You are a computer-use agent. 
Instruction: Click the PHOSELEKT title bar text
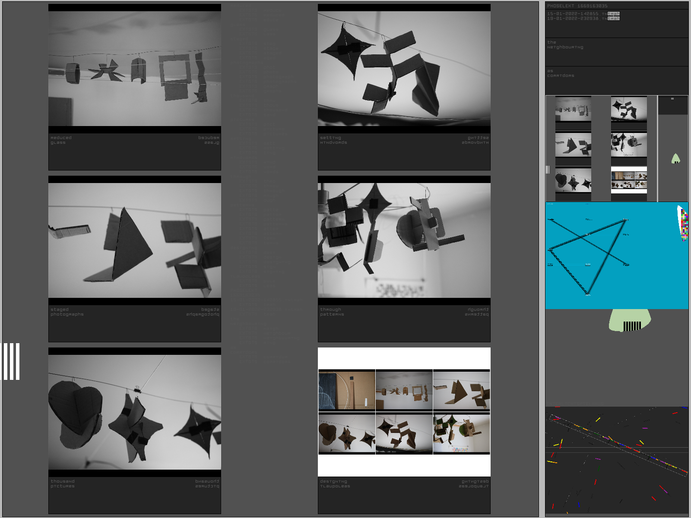click(577, 6)
